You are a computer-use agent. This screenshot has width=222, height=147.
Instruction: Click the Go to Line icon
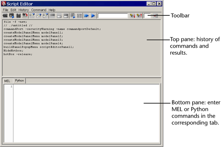156,15
